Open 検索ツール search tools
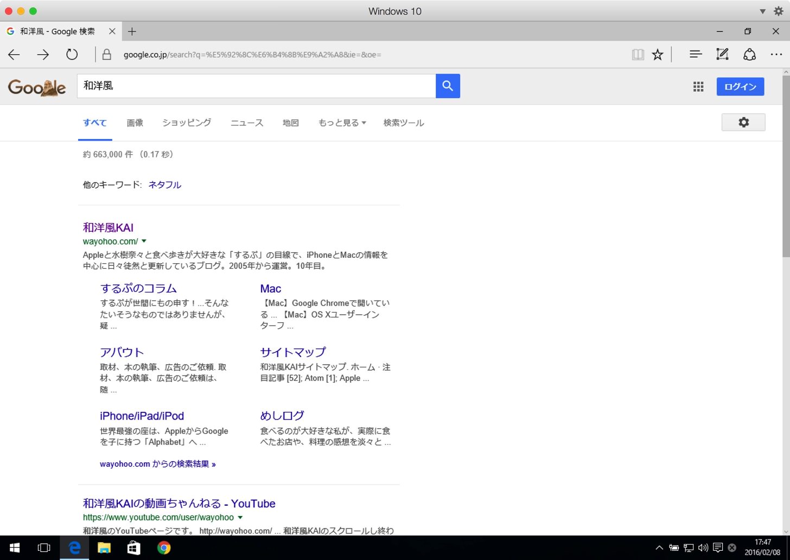The image size is (790, 560). 404,123
